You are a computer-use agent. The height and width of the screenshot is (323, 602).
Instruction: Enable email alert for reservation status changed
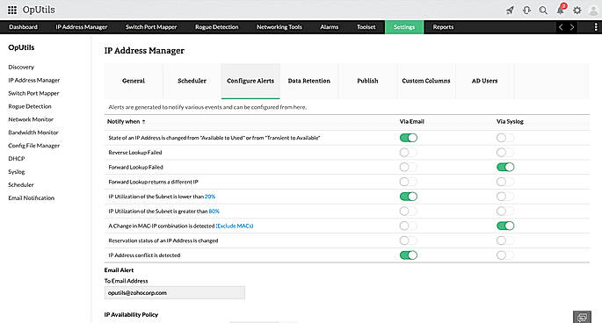[408, 240]
